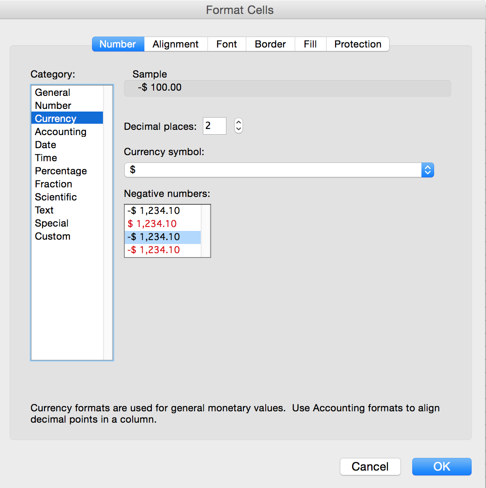Image resolution: width=486 pixels, height=488 pixels.
Task: Select highlighted black -$ 1,234.10 negative format
Action: tap(163, 237)
